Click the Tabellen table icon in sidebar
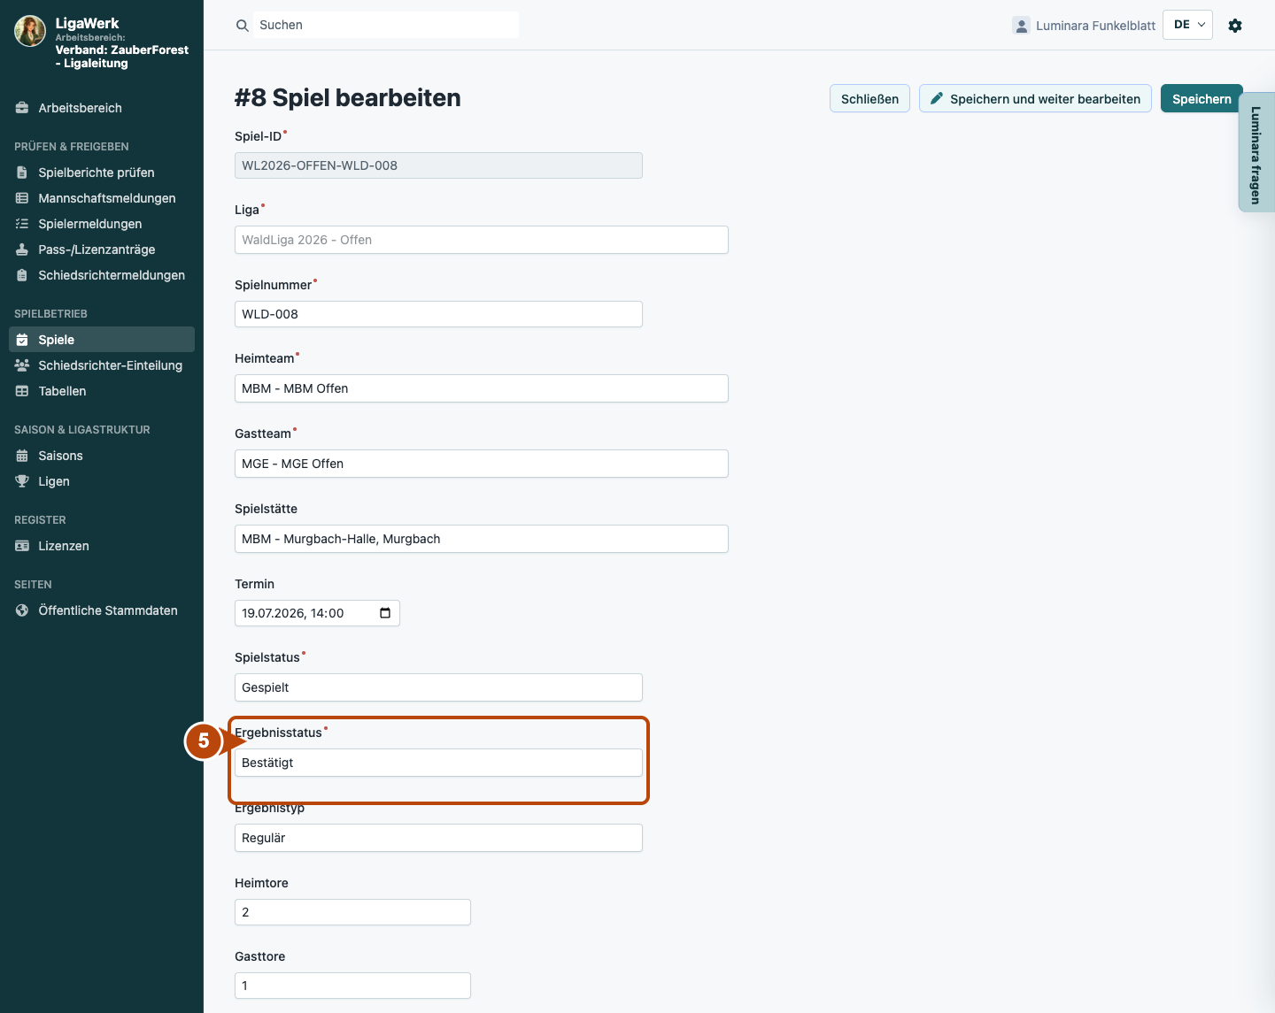Image resolution: width=1275 pixels, height=1013 pixels. 22,391
